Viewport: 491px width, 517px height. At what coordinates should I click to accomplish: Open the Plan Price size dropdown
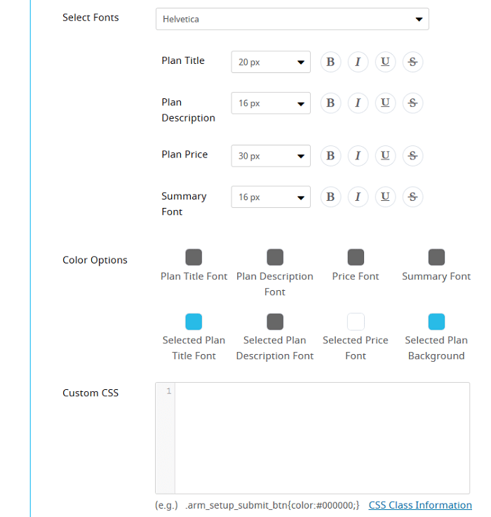point(271,156)
